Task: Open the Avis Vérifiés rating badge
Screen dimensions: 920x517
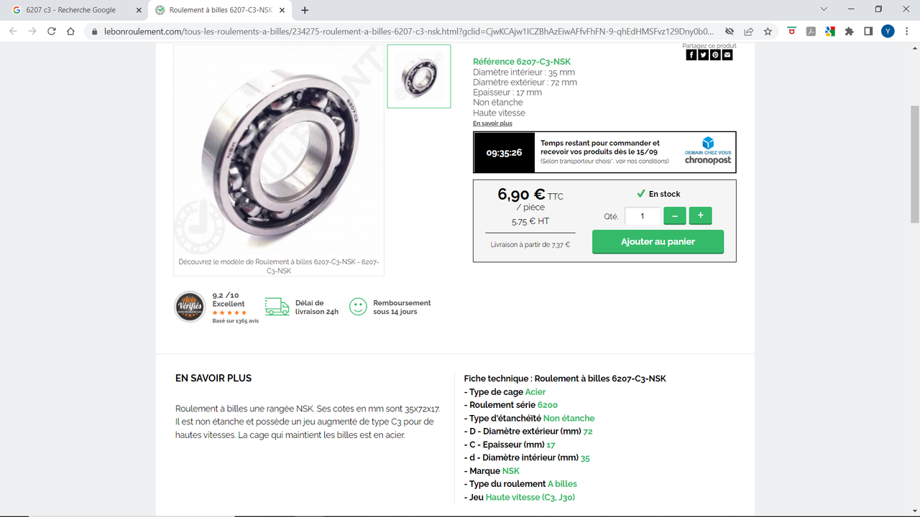Action: click(x=190, y=307)
